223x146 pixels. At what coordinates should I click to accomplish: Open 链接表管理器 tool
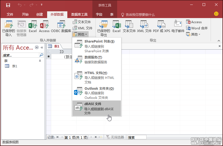[22, 28]
